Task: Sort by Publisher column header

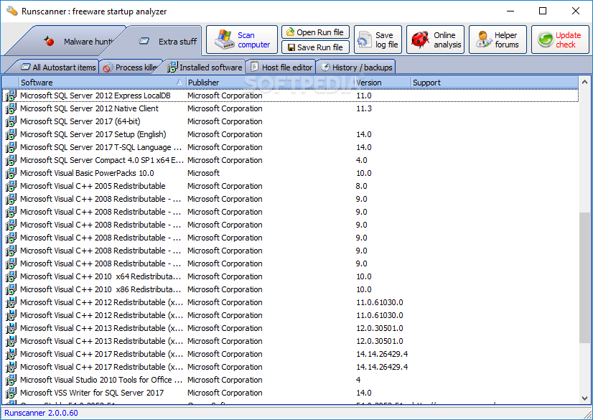Action: tap(271, 83)
